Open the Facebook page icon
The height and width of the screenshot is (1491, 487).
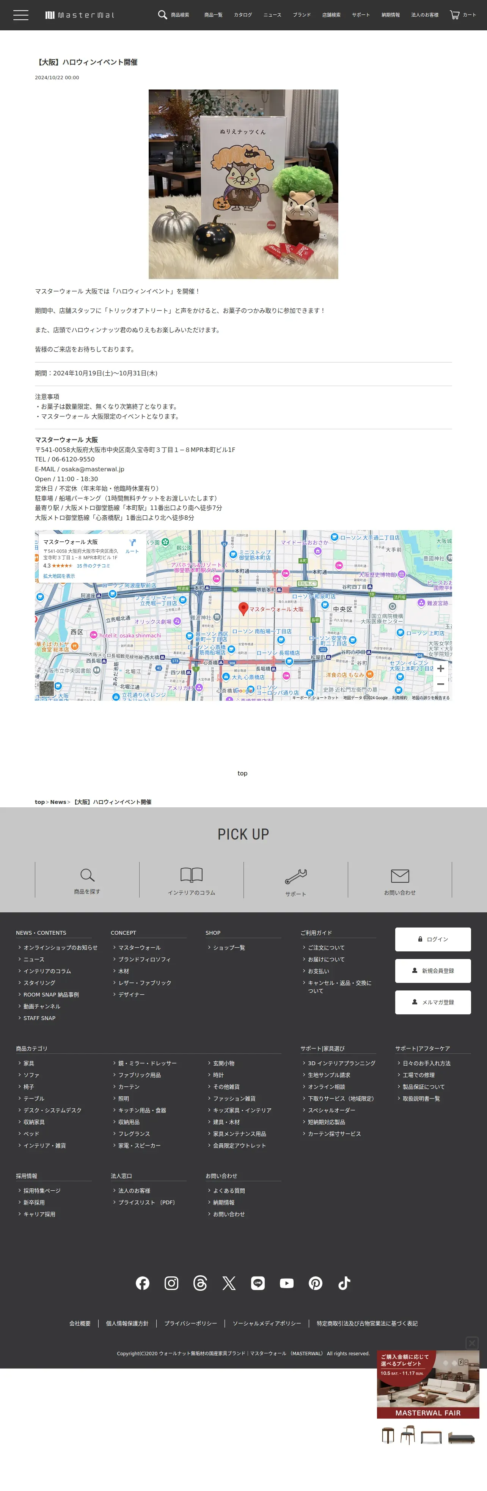(143, 1283)
